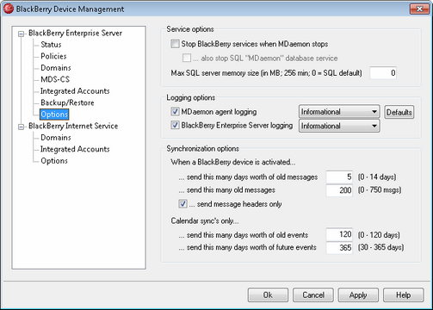Click the Cancel button
The height and width of the screenshot is (310, 433).
(x=313, y=295)
